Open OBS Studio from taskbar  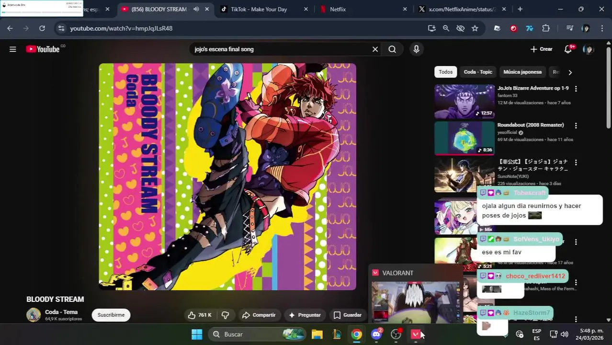click(x=396, y=334)
